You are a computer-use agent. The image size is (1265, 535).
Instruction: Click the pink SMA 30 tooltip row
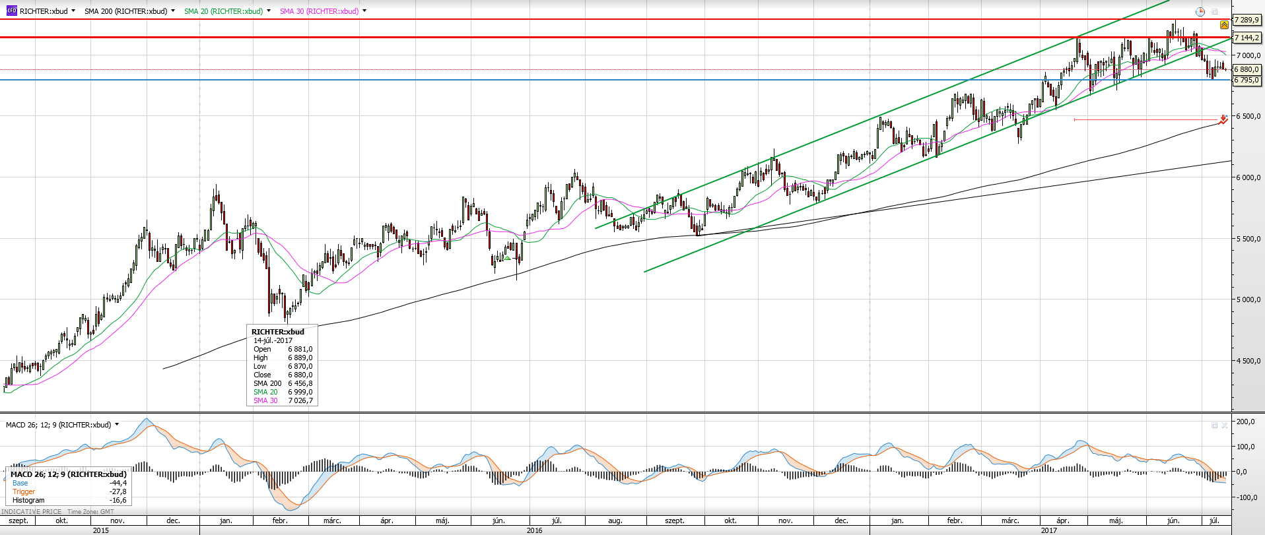(283, 400)
